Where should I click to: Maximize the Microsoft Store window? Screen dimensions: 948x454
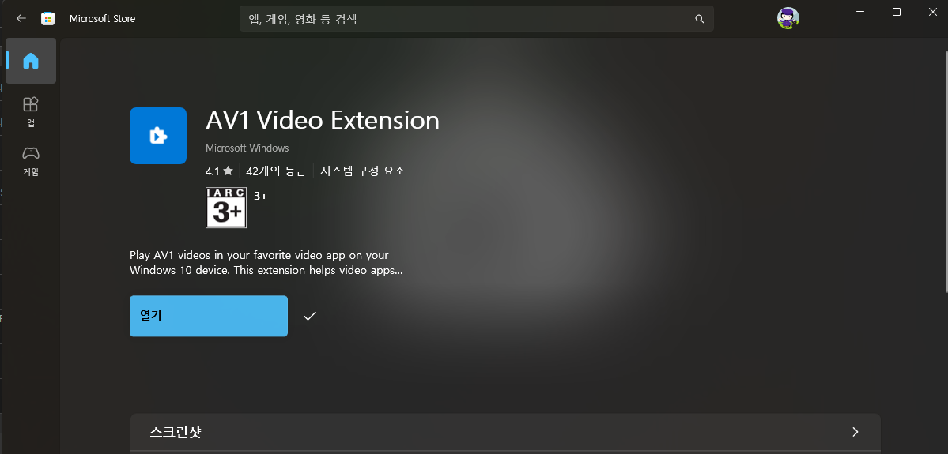tap(897, 12)
